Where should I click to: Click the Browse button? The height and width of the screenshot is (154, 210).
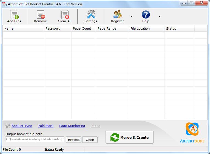click(74, 140)
